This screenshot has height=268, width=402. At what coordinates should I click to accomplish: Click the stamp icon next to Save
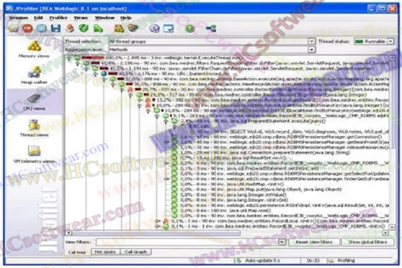[69, 28]
